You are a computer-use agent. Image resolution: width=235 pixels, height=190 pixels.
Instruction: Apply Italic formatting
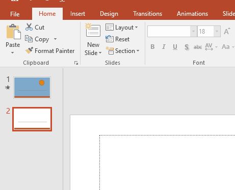(164, 47)
